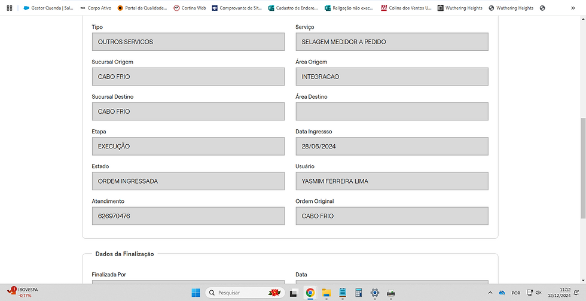
Task: Open Colina dos Ventos U... bookmark
Action: tap(406, 8)
